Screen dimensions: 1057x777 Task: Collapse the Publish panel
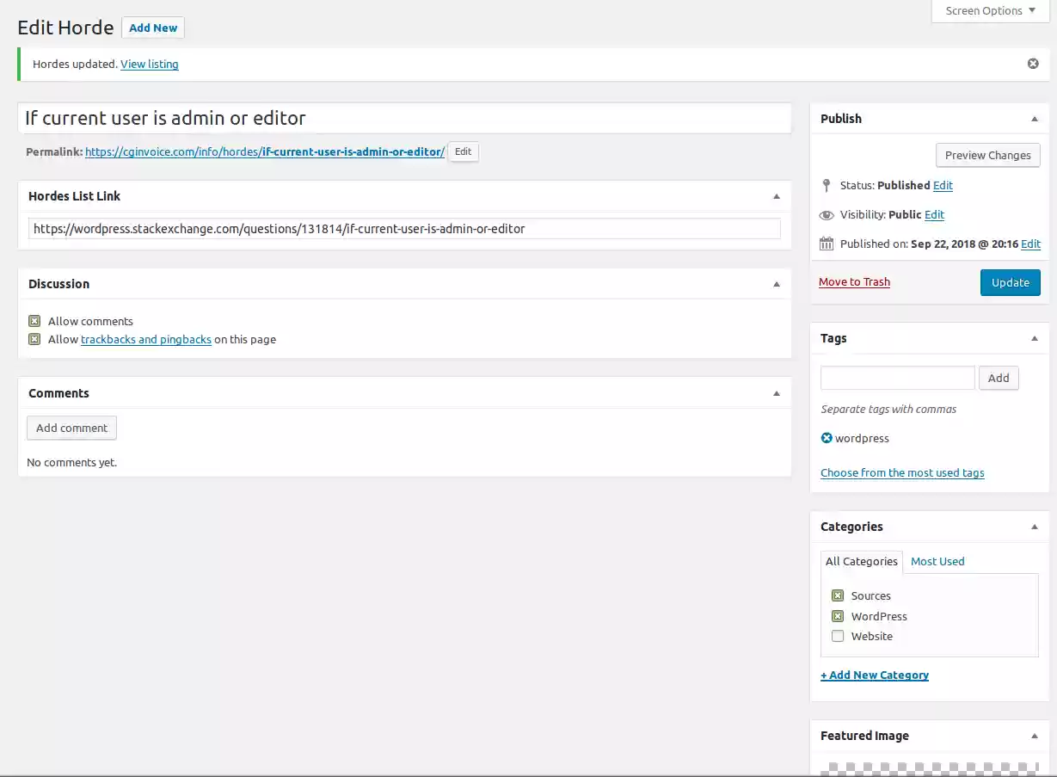[1034, 118]
